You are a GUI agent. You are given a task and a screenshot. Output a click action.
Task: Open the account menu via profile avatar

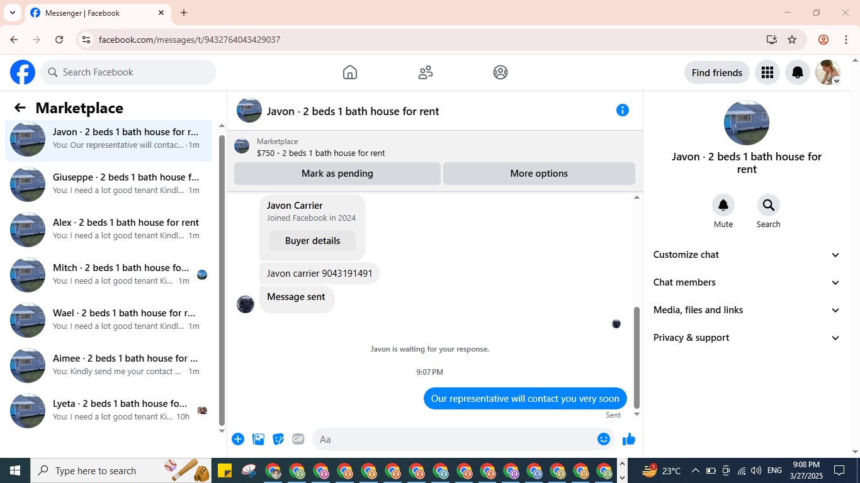[828, 72]
